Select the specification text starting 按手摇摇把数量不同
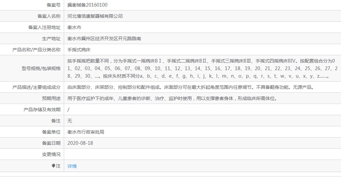341x177 pixels. pos(202,68)
